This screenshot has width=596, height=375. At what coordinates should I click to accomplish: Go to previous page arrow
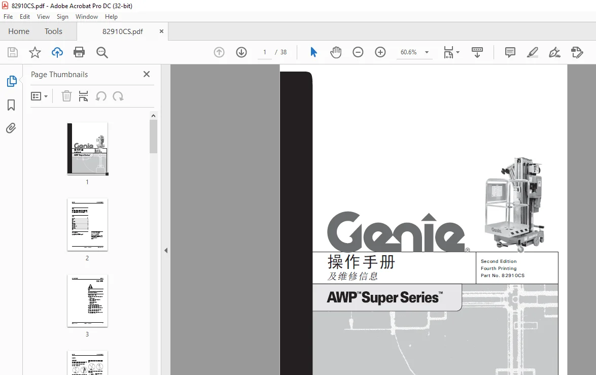(219, 52)
